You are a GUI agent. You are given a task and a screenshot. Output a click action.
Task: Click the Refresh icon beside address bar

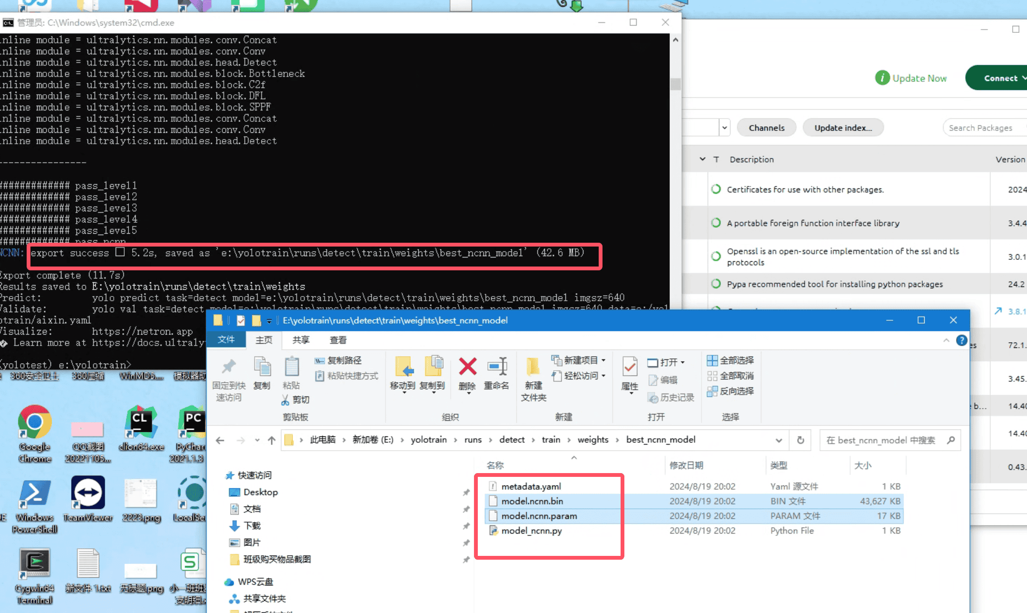tap(800, 440)
